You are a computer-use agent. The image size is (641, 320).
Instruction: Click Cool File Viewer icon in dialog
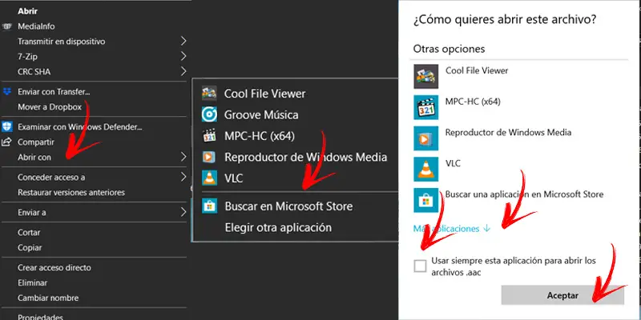(x=426, y=76)
